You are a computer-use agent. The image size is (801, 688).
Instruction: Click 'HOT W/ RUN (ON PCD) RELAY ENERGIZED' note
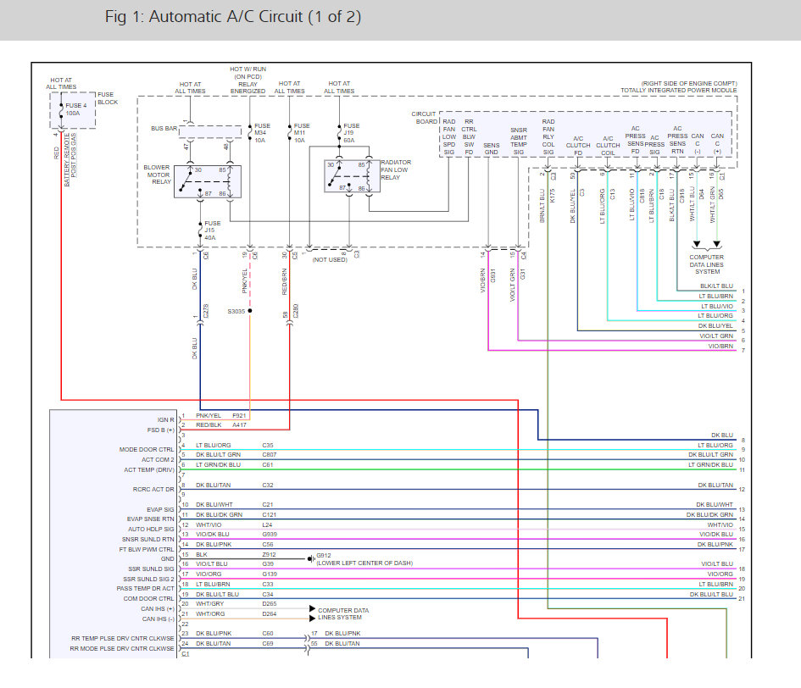tap(248, 80)
